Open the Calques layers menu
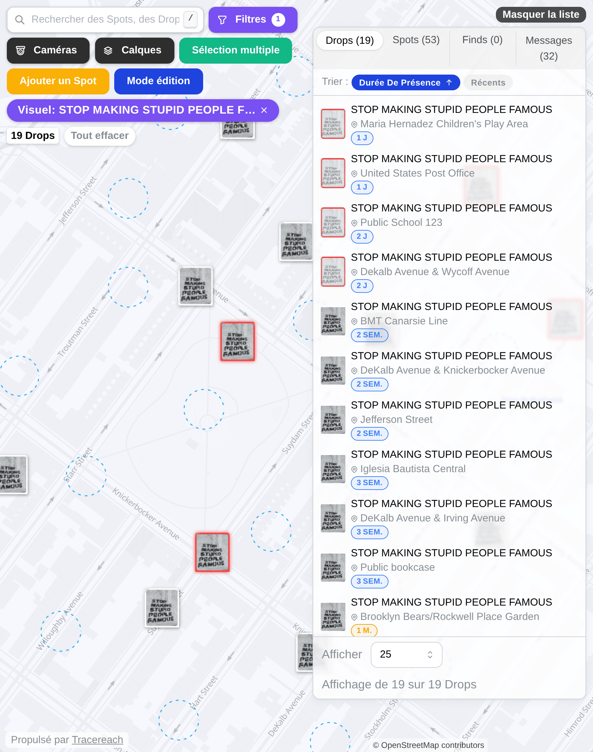The height and width of the screenshot is (752, 593). [135, 50]
